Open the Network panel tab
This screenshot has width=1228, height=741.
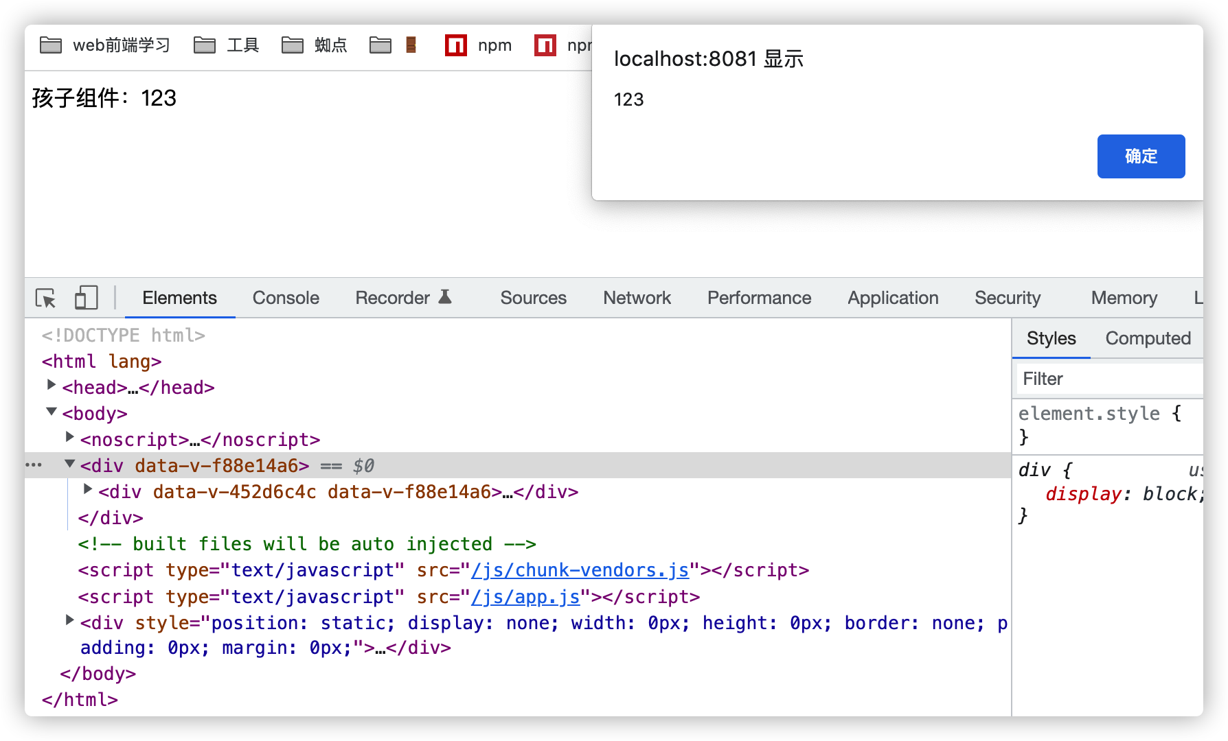pos(637,298)
